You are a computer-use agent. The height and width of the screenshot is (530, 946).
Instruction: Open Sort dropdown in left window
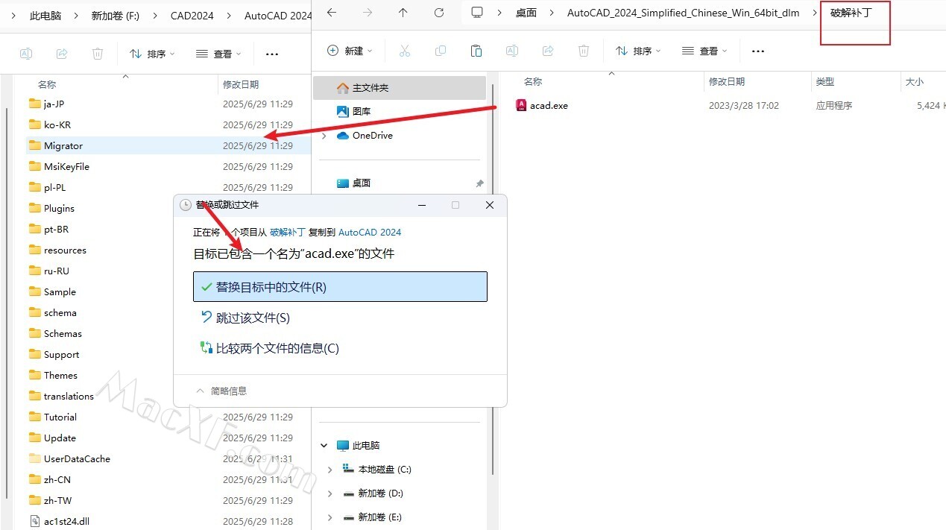[x=152, y=54]
